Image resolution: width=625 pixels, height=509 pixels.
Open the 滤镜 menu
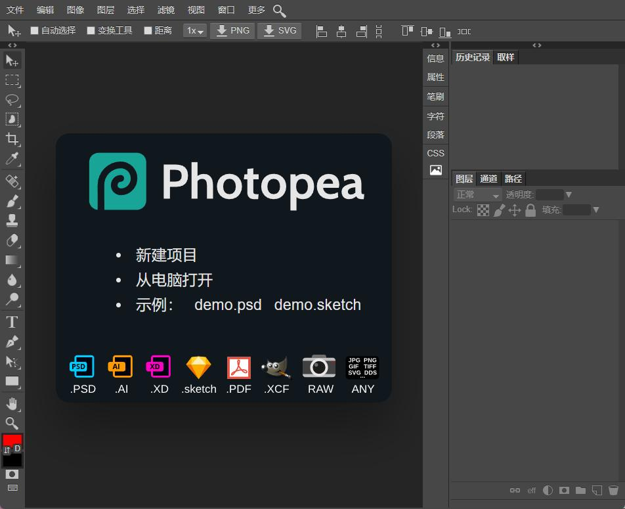pos(166,10)
